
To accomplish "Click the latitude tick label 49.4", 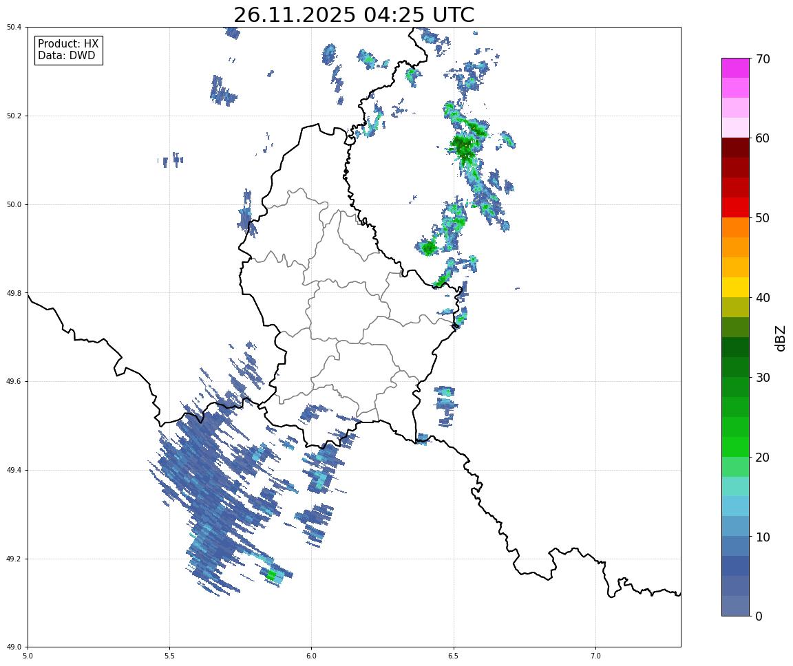I will [x=14, y=471].
